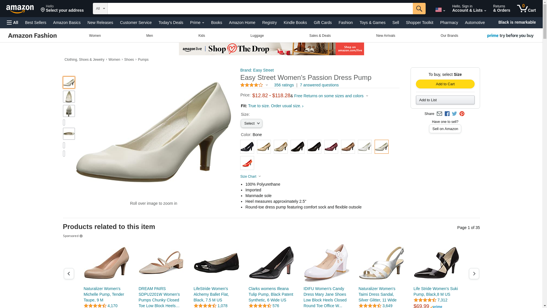The image size is (547, 308).
Task: Choose country flag language selector
Action: click(440, 10)
